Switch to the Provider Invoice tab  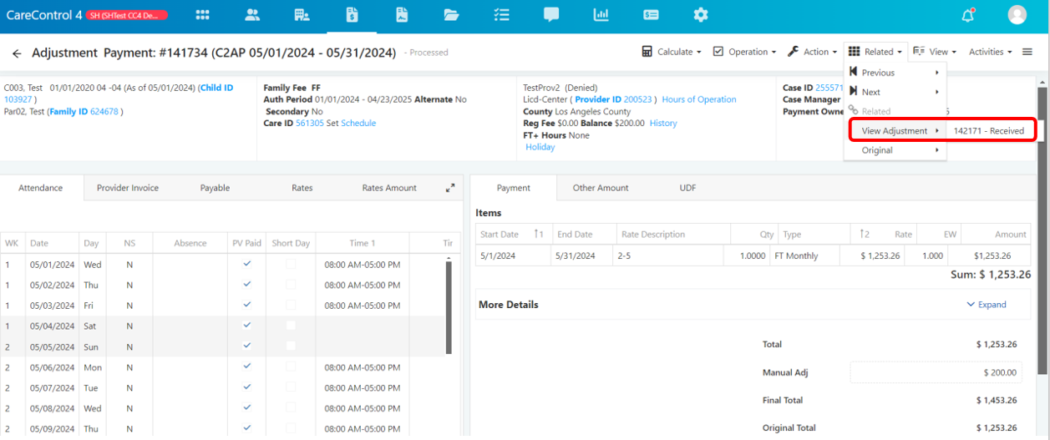click(x=128, y=188)
